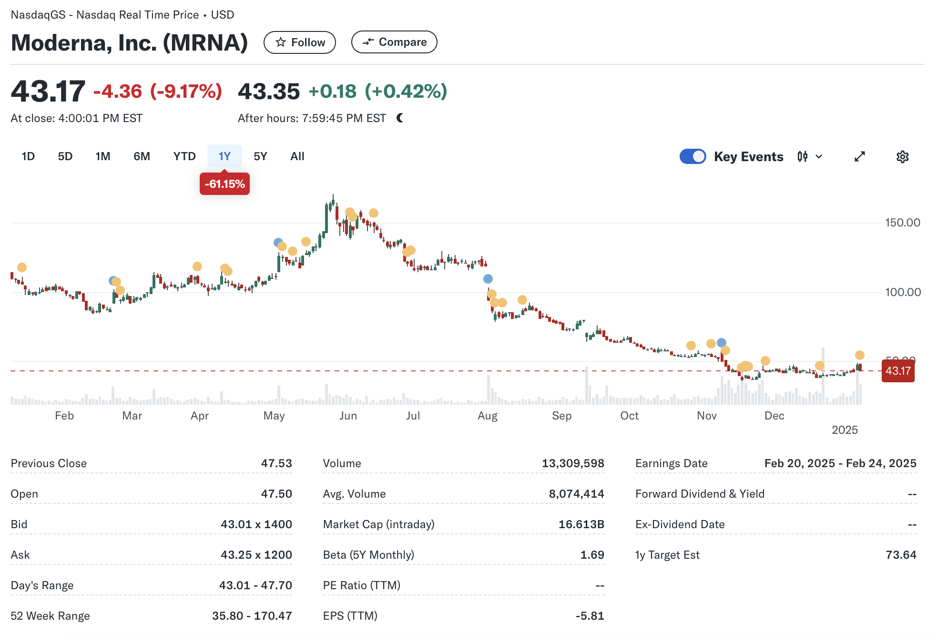The width and height of the screenshot is (937, 634).
Task: Click the Follow button
Action: click(300, 42)
